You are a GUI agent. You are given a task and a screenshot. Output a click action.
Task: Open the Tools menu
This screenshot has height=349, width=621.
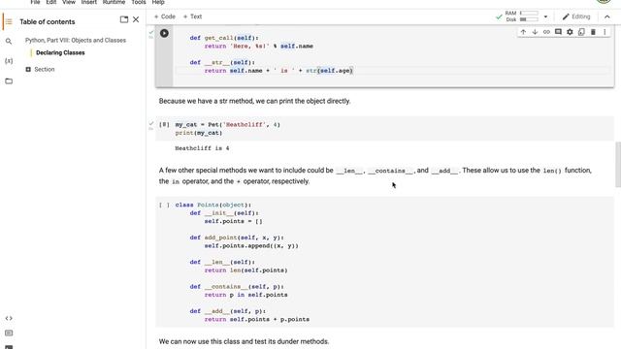coord(139,2)
